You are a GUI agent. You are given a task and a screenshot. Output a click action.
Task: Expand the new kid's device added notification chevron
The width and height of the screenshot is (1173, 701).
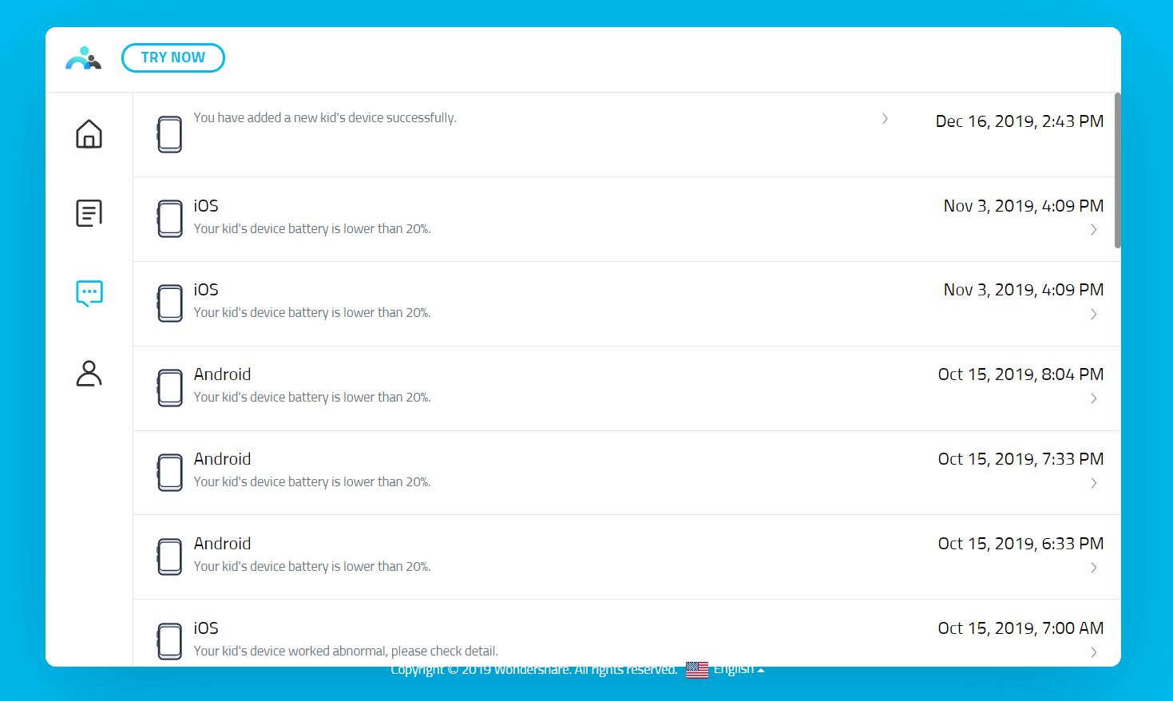point(885,119)
